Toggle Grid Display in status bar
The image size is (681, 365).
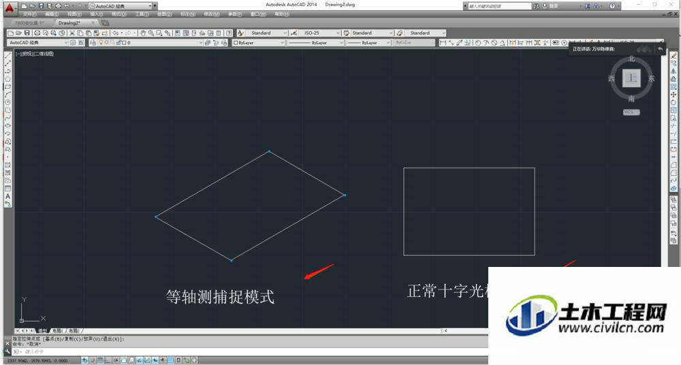click(x=100, y=360)
